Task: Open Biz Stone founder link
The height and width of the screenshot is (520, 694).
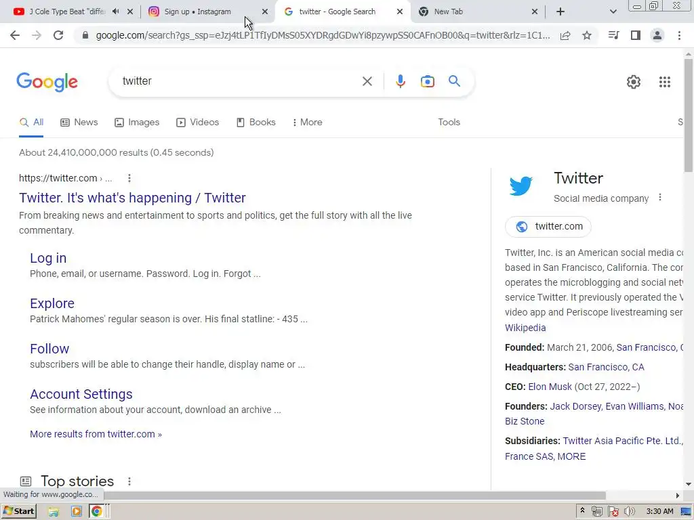Action: (x=525, y=421)
